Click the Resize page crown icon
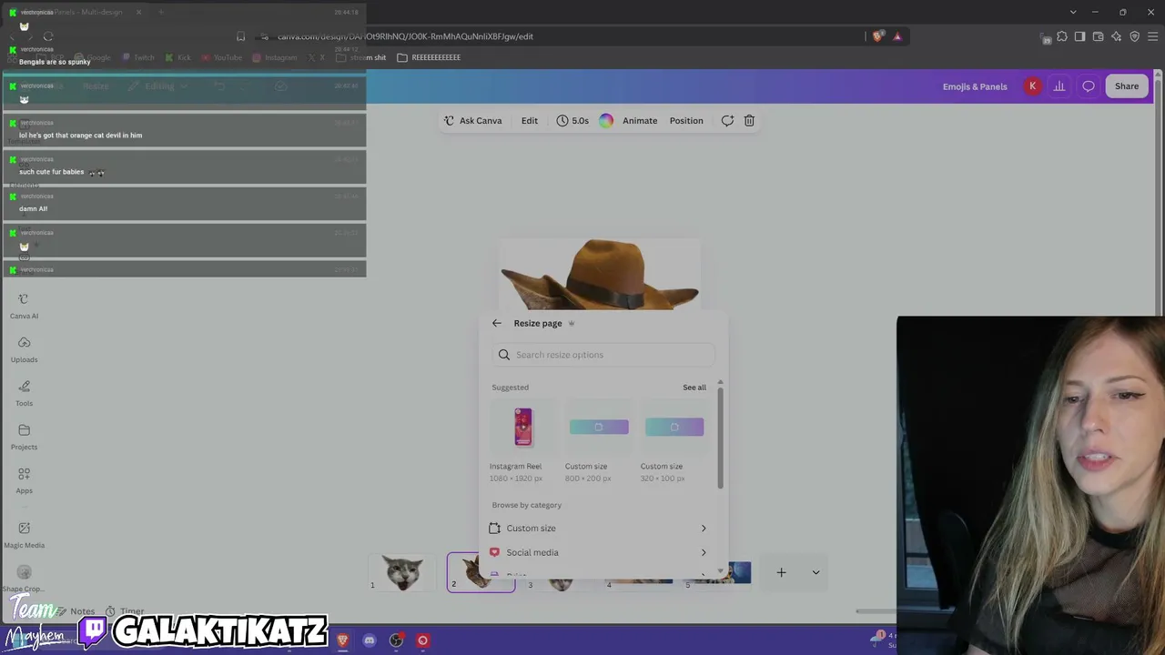Screen dimensions: 1165x655 click(572, 323)
